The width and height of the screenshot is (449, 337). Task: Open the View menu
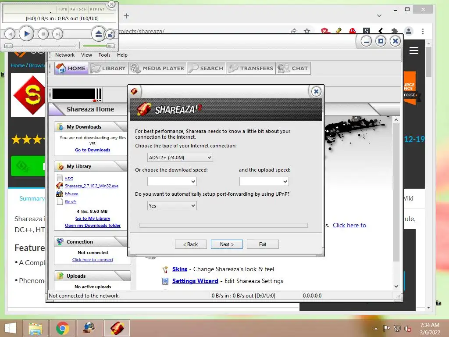[86, 55]
